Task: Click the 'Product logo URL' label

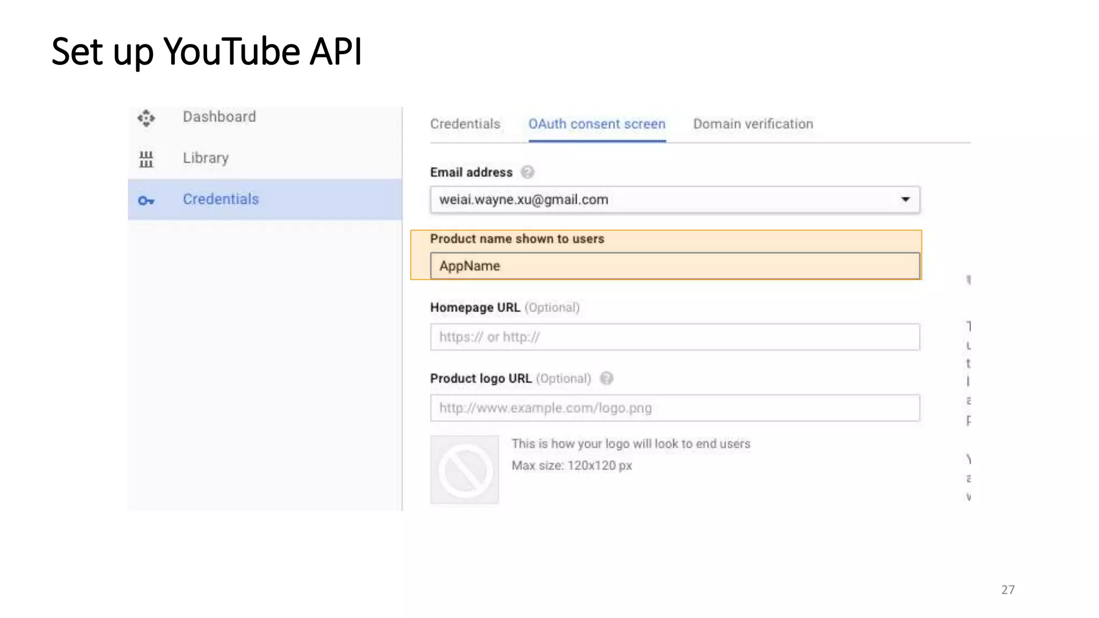Action: [x=481, y=378]
